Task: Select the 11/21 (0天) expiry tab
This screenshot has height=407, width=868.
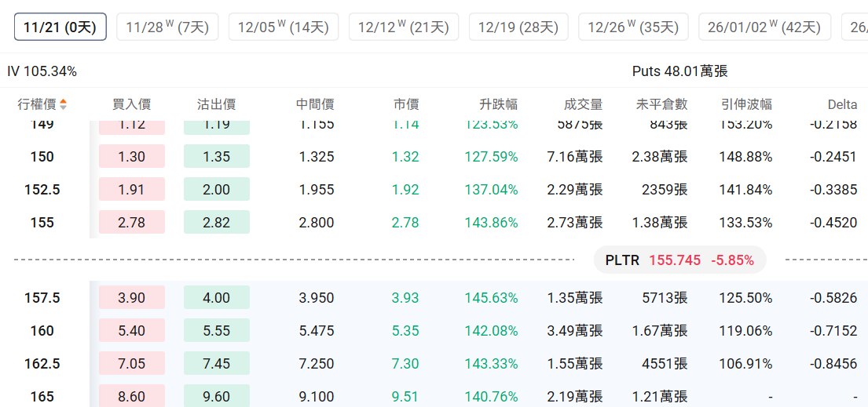Action: click(60, 27)
